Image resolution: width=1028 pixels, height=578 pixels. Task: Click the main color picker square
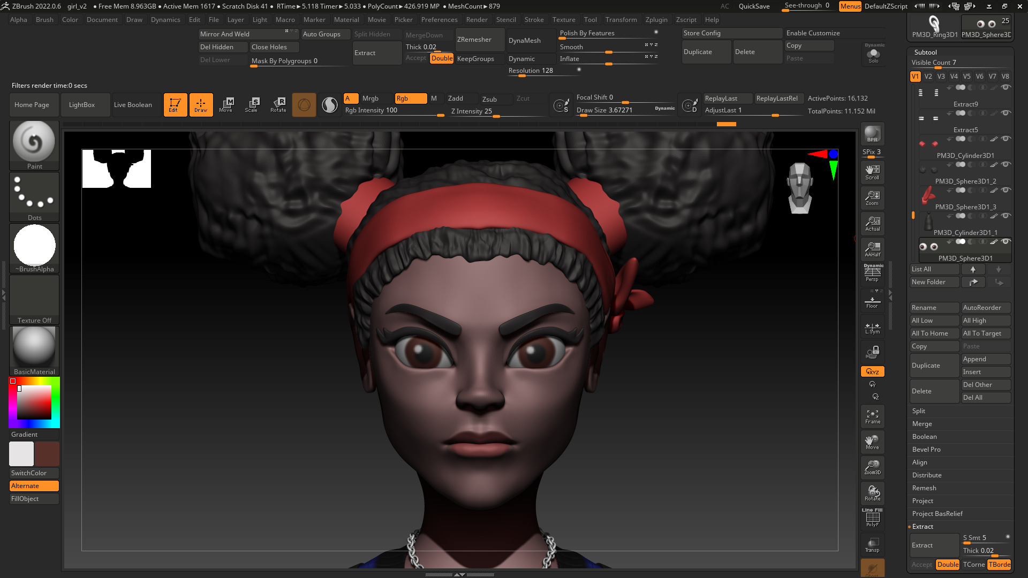click(x=34, y=402)
